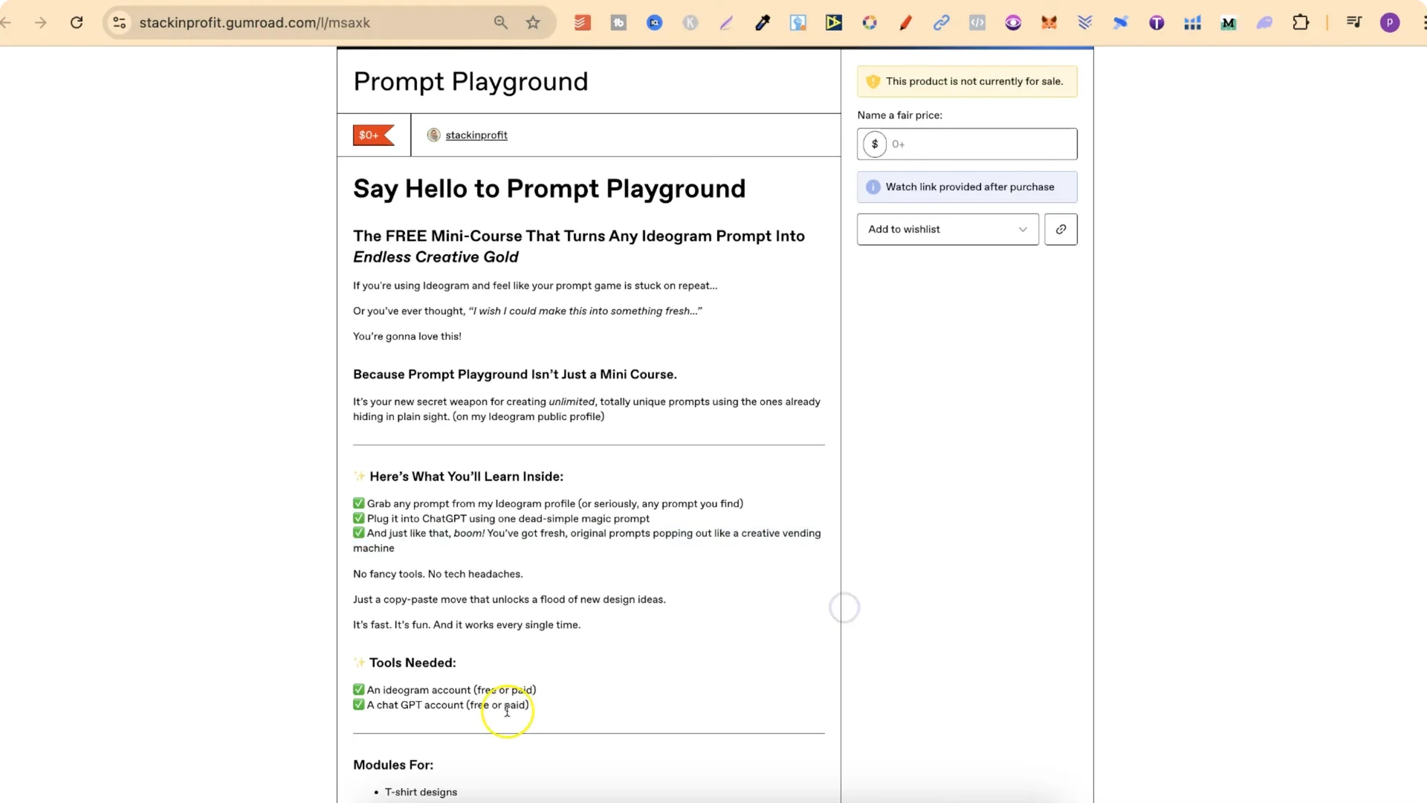Click the green M extension icon
This screenshot has width=1427, height=803.
[1229, 22]
